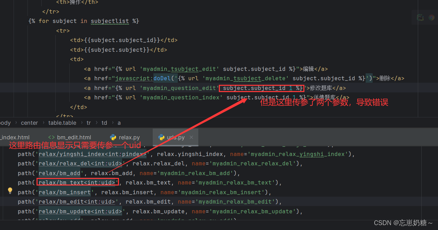Launch PyCharm via its desktop icon
The height and width of the screenshot is (230, 438).
[x=420, y=17]
